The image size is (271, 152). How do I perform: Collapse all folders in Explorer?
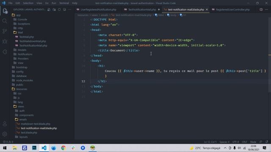coord(64,9)
